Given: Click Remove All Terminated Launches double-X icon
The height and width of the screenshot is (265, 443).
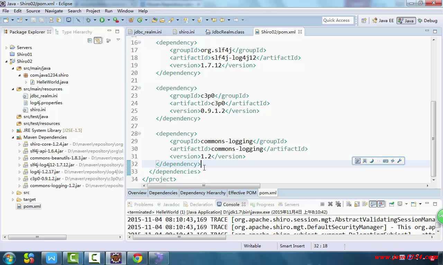Looking at the screenshot, I should (x=338, y=204).
